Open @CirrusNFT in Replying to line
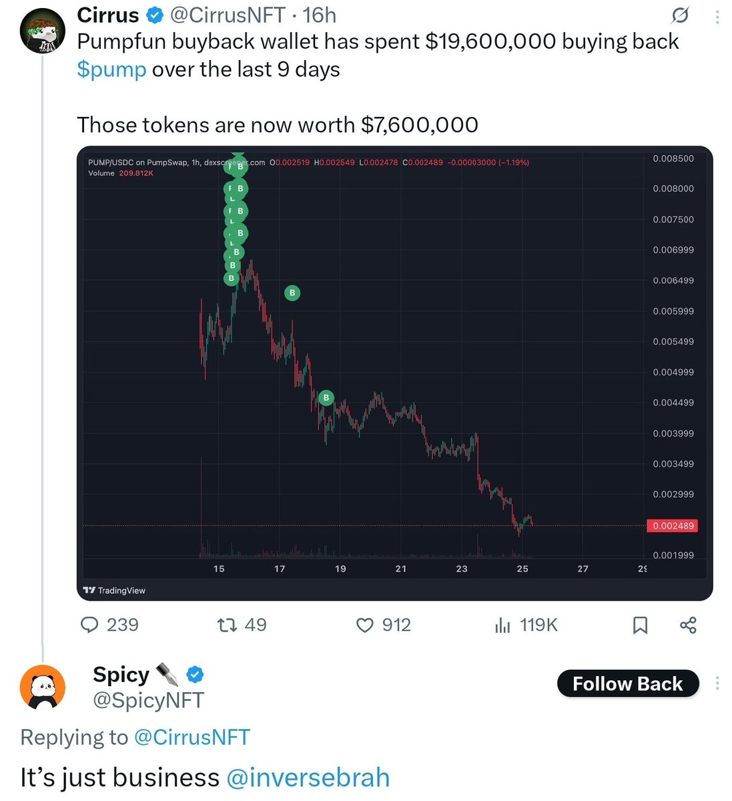This screenshot has width=732, height=801. 192,737
